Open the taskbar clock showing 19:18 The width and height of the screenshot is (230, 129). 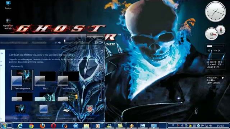pyautogui.click(x=220, y=126)
